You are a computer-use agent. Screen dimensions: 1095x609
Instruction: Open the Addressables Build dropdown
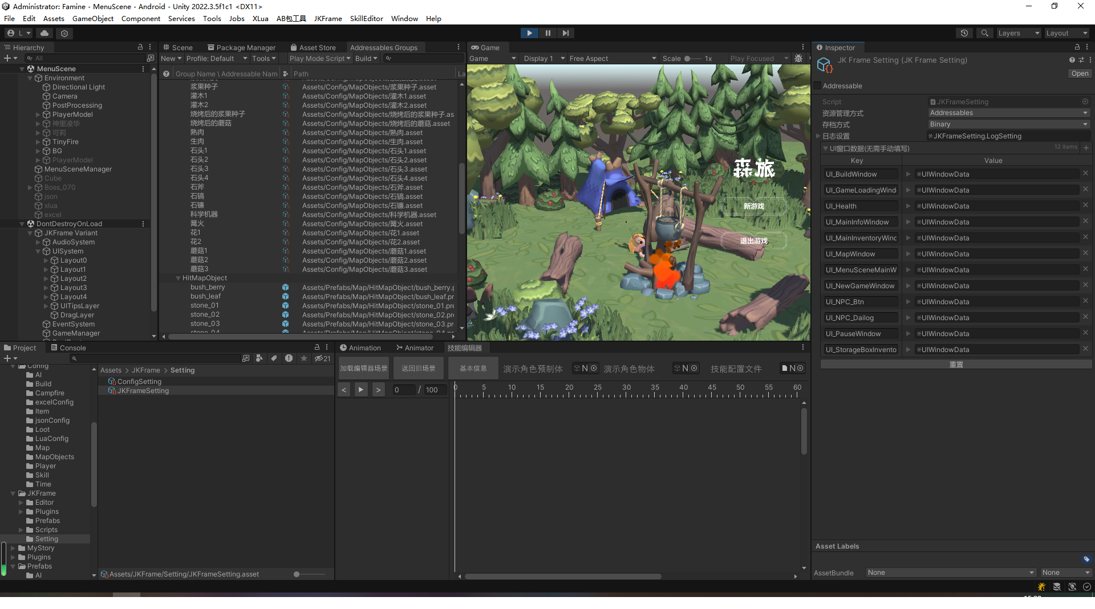click(366, 58)
